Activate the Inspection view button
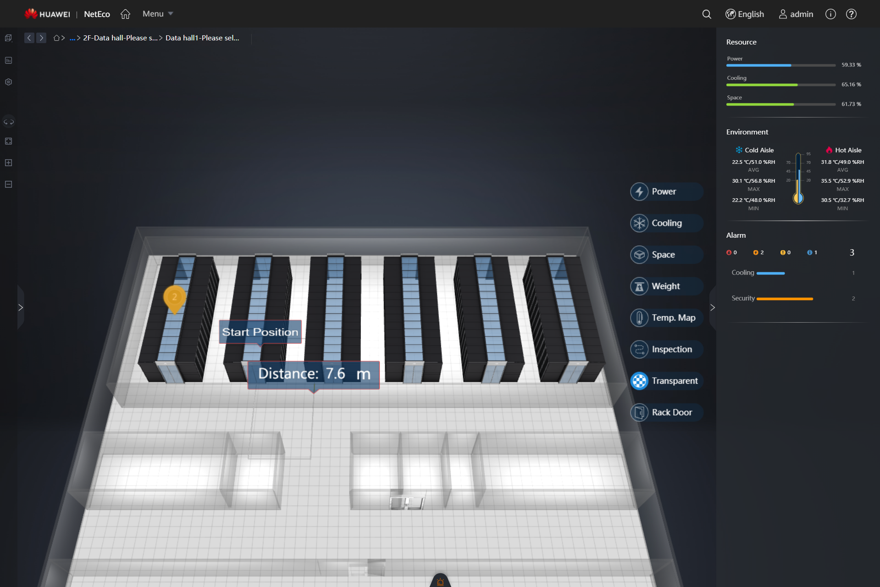880x587 pixels. coord(665,349)
